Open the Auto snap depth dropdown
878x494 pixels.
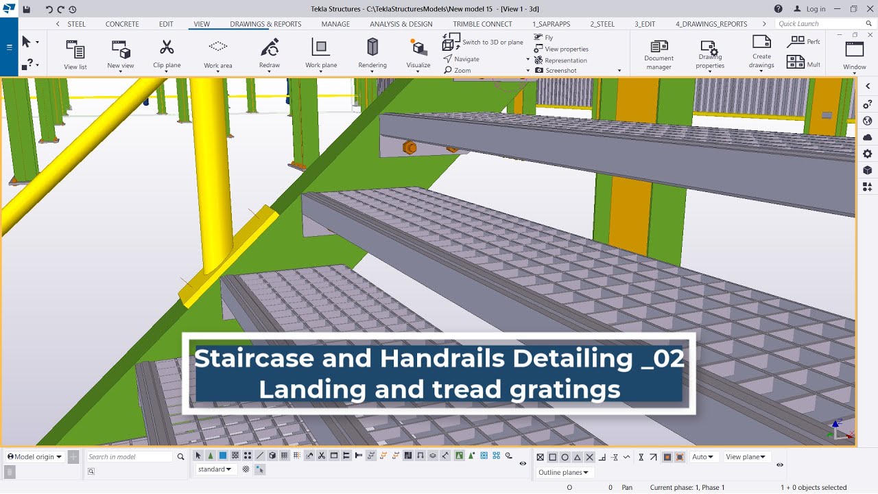703,457
